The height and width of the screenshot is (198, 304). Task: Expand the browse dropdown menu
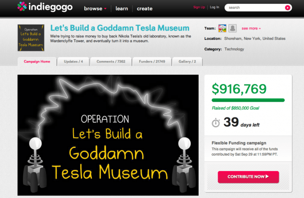[95, 8]
